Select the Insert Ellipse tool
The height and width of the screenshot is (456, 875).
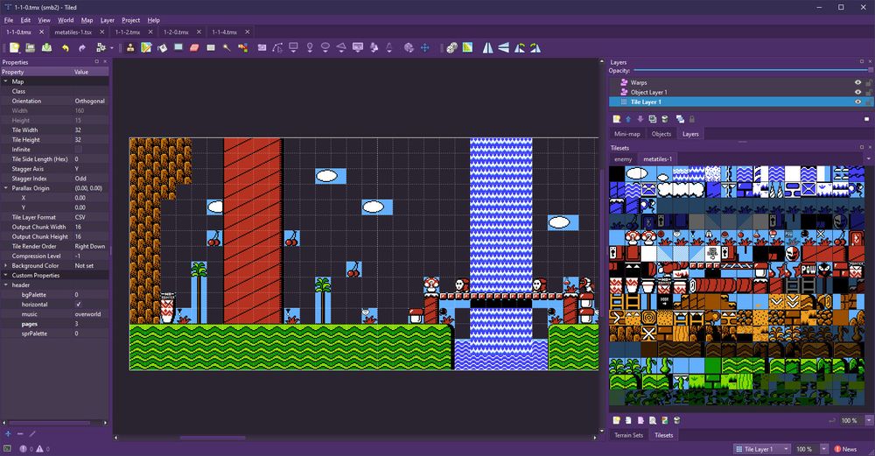(x=325, y=48)
